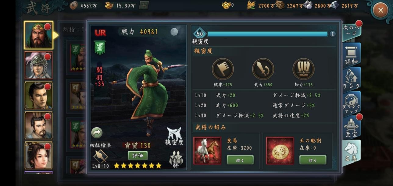Tap the 武力 sword stat icon

pyautogui.click(x=263, y=69)
